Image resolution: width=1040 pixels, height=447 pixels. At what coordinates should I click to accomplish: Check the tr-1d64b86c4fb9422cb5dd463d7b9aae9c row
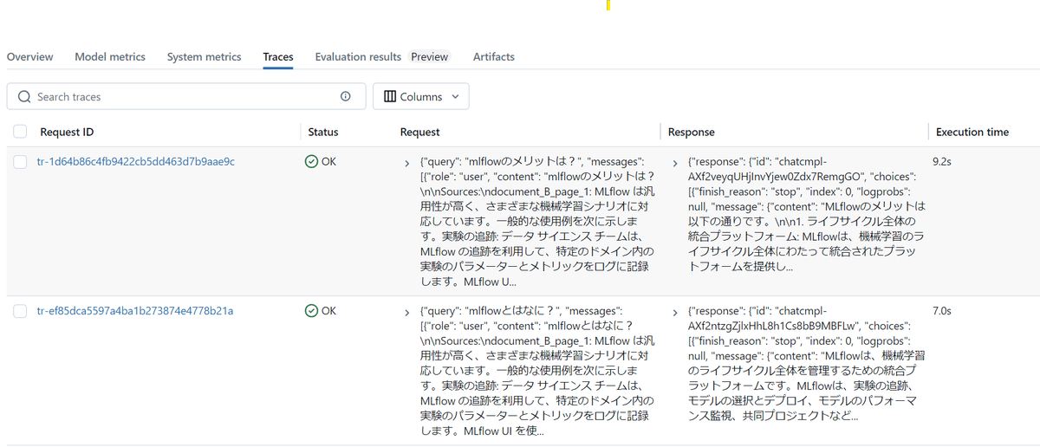tap(20, 162)
